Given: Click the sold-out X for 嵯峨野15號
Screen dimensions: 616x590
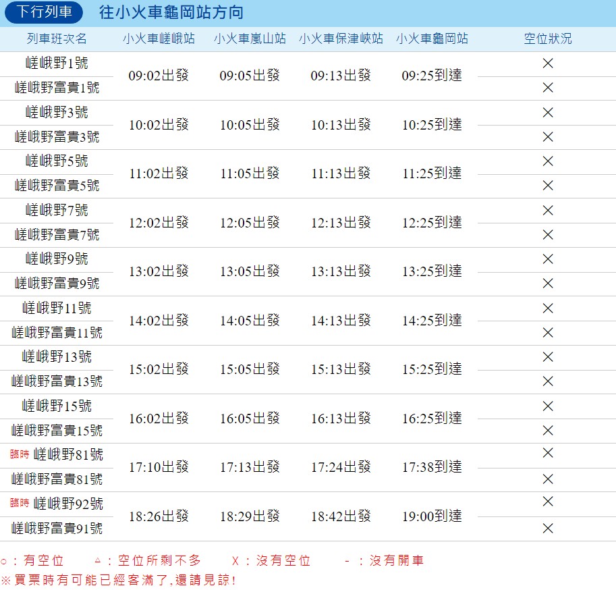Looking at the screenshot, I should (548, 406).
